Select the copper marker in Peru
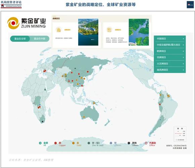This screenshot has height=168, width=195. 160,104
